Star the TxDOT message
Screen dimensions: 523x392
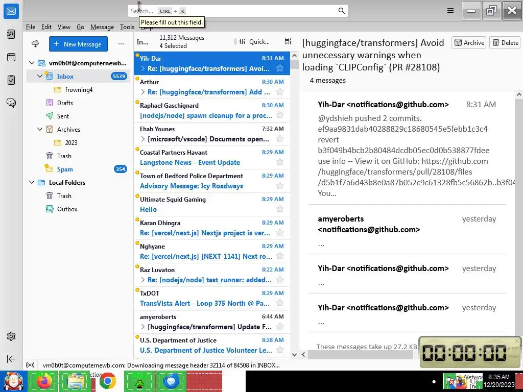coord(280,303)
